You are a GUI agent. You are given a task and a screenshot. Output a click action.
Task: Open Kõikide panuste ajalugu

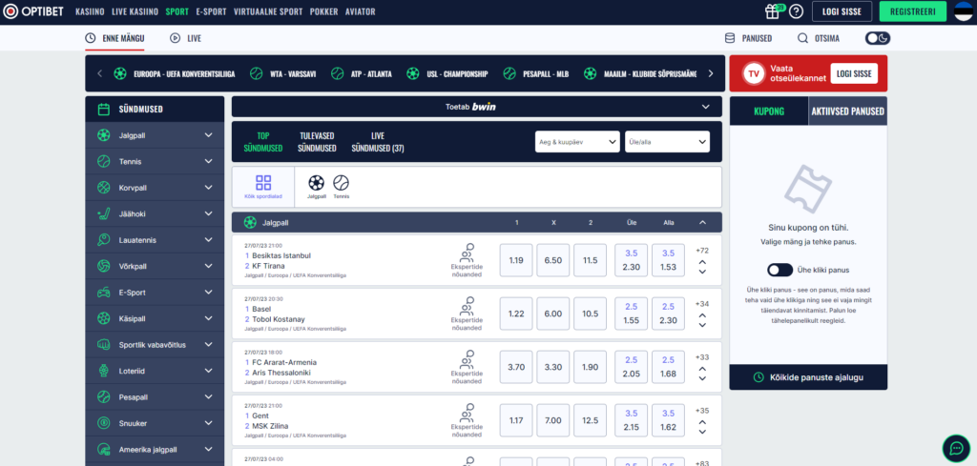[808, 377]
